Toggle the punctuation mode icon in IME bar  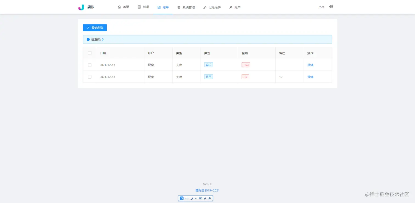[196, 198]
